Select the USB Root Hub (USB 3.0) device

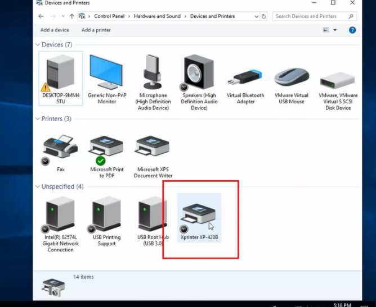point(153,221)
